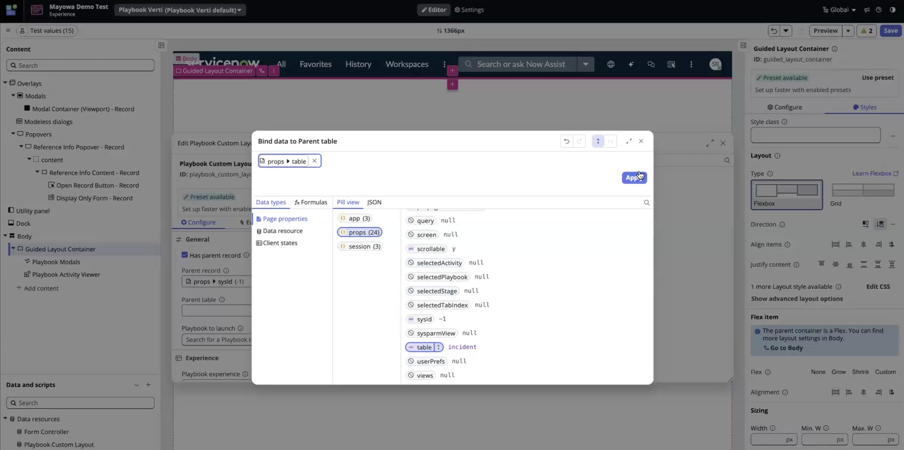
Task: Select the Editor view
Action: tap(434, 10)
